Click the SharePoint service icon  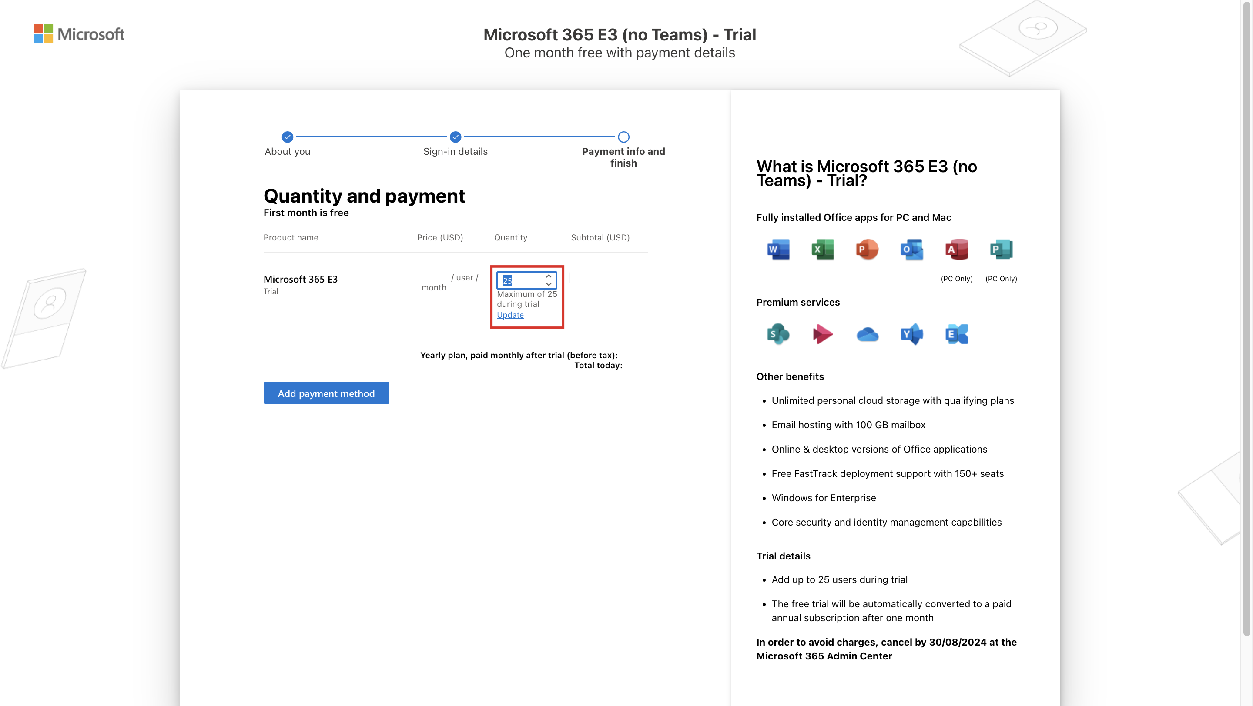(x=778, y=334)
